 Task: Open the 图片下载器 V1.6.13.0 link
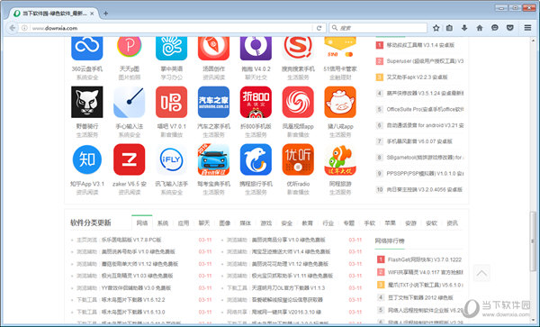click(x=133, y=313)
